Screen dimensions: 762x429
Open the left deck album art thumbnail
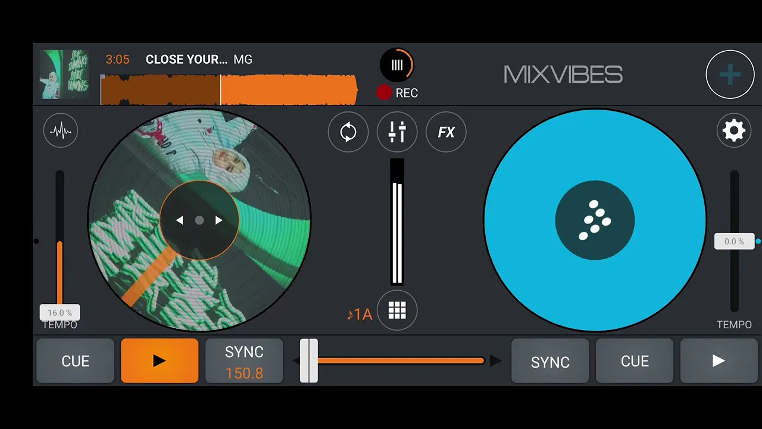point(64,74)
